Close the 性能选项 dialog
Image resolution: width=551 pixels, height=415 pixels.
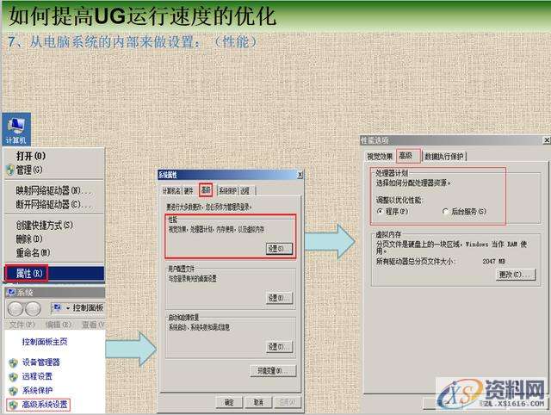point(547,140)
